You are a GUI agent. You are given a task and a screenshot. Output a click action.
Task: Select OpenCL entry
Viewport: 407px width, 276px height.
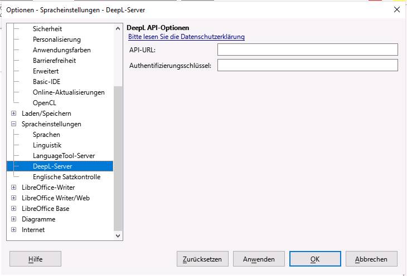coord(45,103)
